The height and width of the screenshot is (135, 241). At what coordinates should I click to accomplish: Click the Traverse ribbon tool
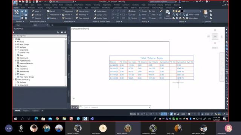tap(37, 18)
